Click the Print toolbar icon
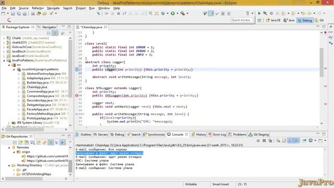The image size is (334, 188). click(25, 14)
